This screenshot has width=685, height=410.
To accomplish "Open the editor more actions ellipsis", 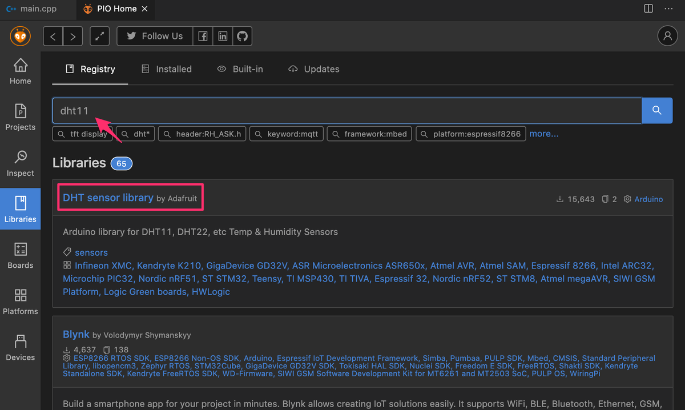I will [x=669, y=9].
